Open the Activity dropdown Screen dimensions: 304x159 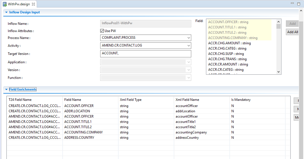(x=189, y=46)
